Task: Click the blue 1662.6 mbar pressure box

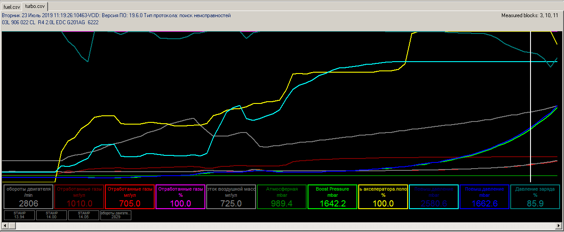Action: click(x=484, y=196)
